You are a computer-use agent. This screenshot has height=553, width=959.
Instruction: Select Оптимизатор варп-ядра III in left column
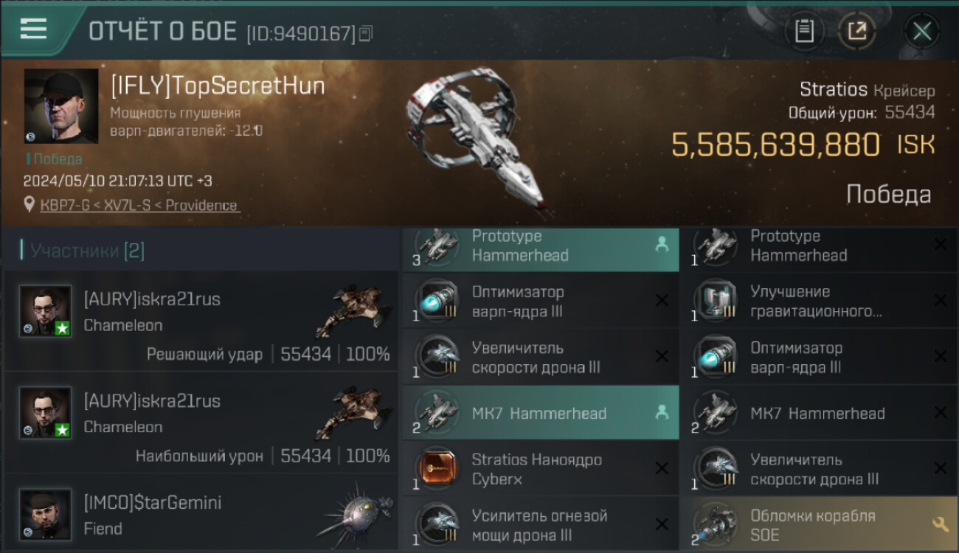click(541, 301)
